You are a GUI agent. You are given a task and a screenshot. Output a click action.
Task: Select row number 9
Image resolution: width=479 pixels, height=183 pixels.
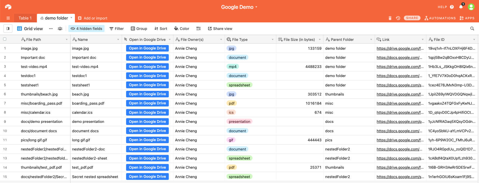pos(5,122)
